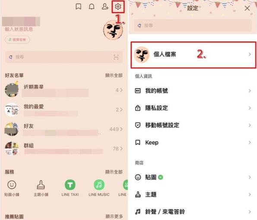Tap the QR code scanner icon
The image size is (257, 220).
coord(116,57)
